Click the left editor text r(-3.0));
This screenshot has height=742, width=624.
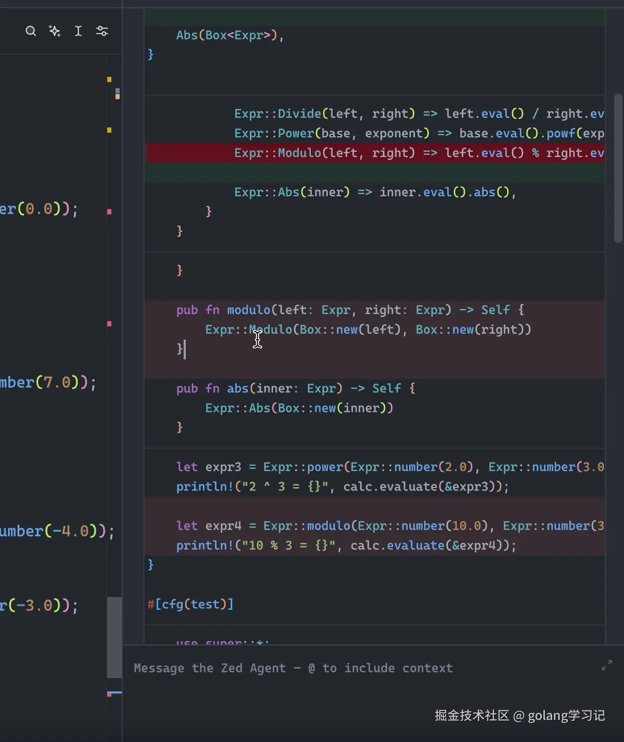tap(39, 606)
